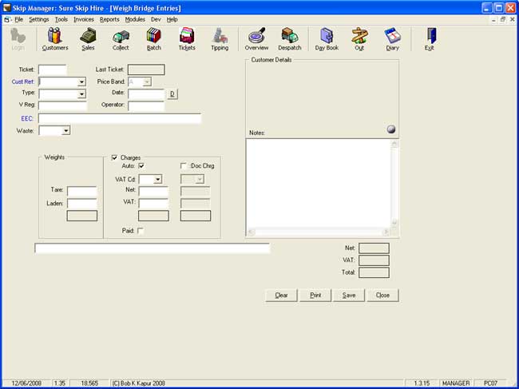Click the V Reg input field
This screenshot has width=519, height=389.
(62, 105)
